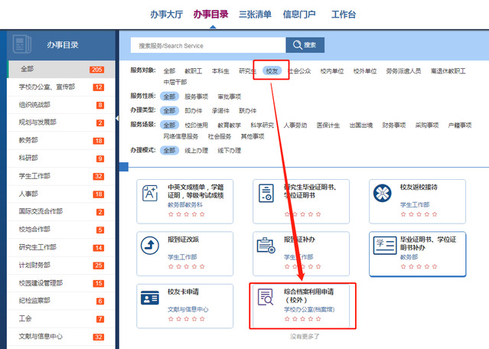Select the 校友 service target filter
Viewport: 489px width, 349px height.
pyautogui.click(x=272, y=71)
